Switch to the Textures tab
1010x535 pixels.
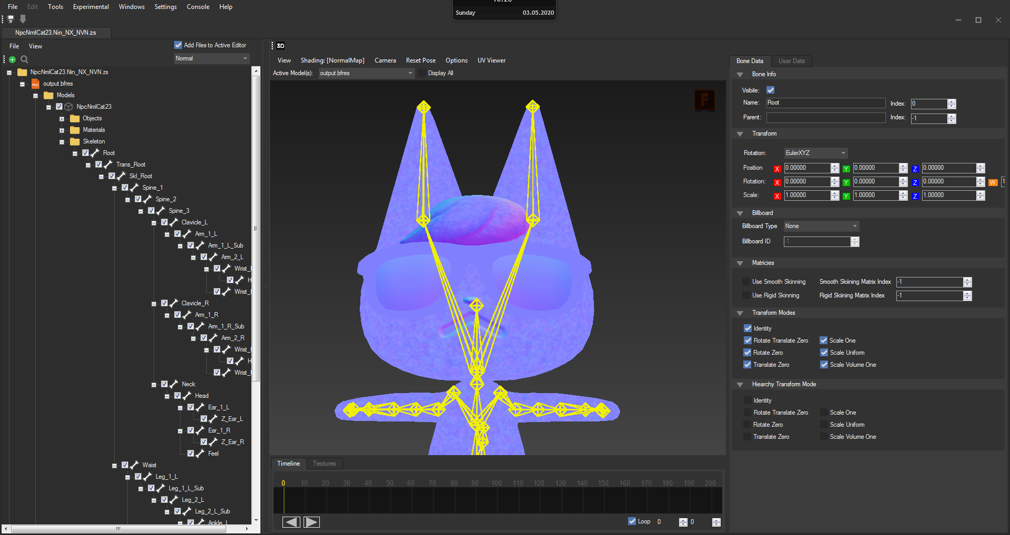tap(324, 464)
